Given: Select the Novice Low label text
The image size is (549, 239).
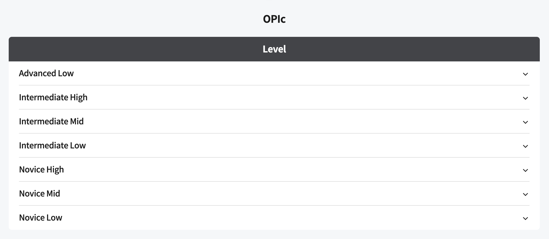Looking at the screenshot, I should coord(41,218).
